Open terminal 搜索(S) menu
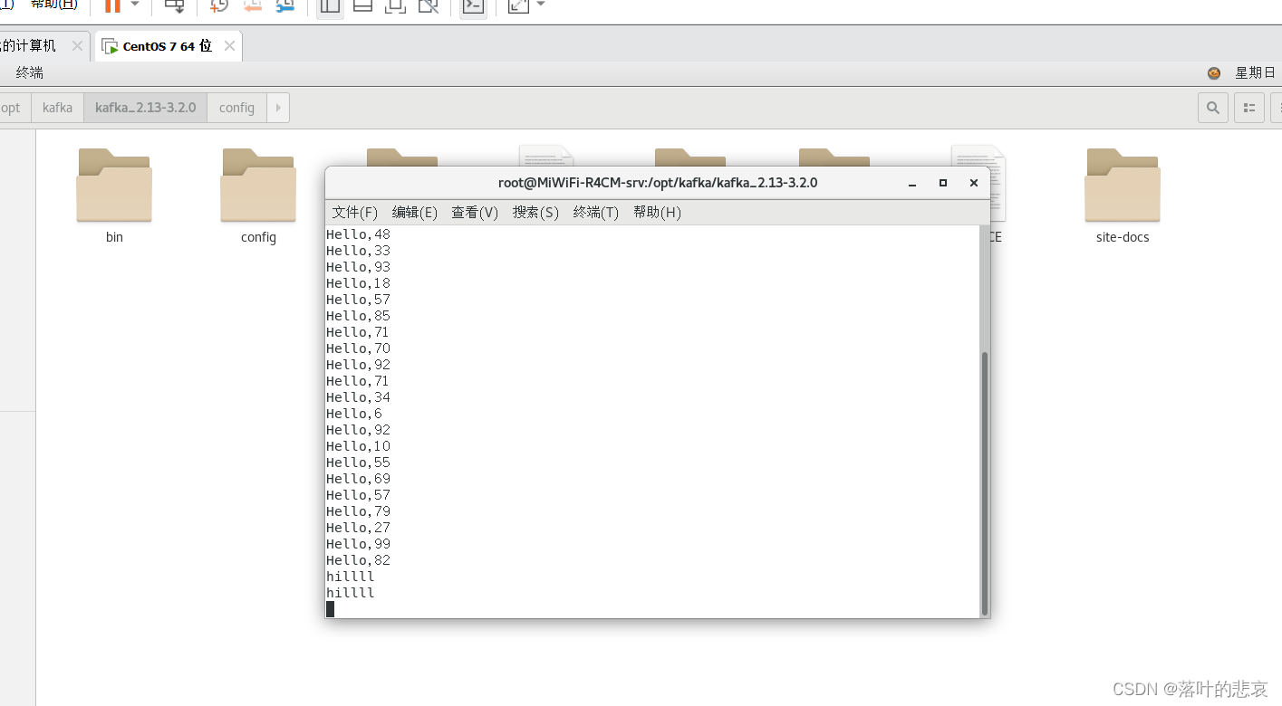 pos(535,212)
